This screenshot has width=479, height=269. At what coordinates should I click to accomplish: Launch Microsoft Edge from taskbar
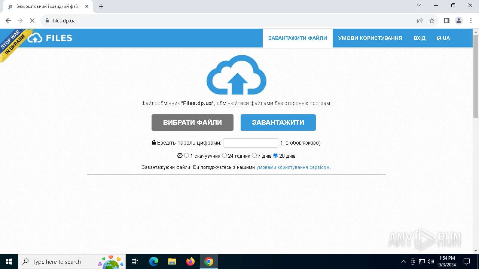(x=154, y=262)
